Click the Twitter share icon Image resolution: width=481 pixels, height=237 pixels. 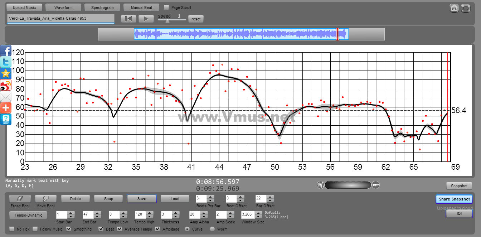coord(5,62)
